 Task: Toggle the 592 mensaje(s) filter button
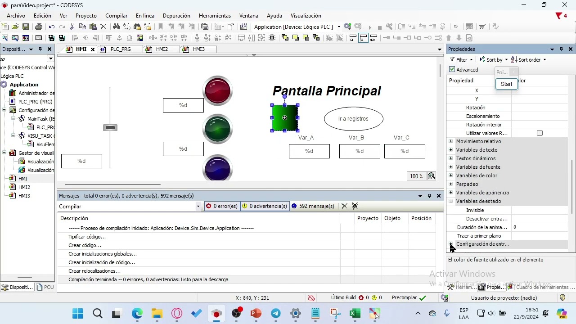(x=313, y=206)
